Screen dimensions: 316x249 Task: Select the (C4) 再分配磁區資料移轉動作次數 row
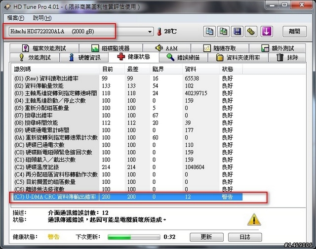coord(128,174)
